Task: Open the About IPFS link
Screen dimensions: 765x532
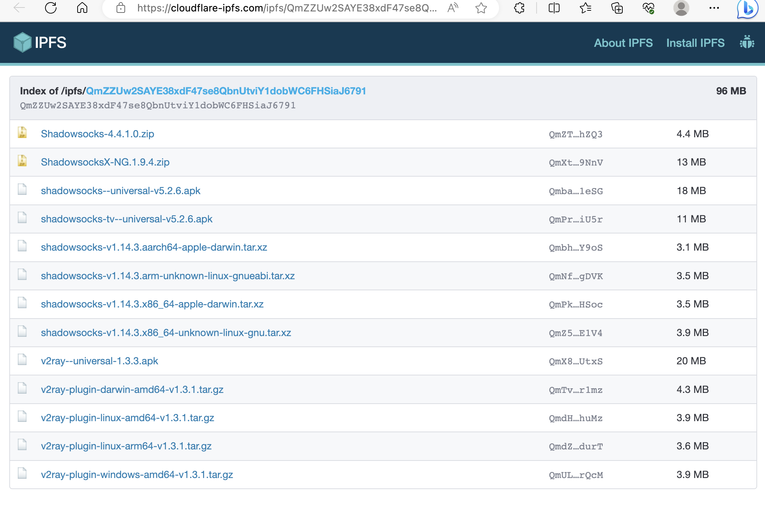Action: 623,43
